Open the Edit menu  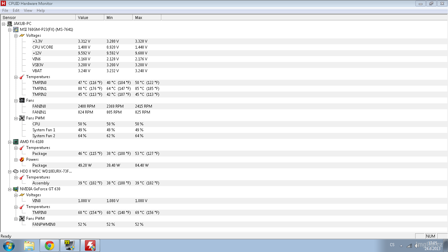16,10
